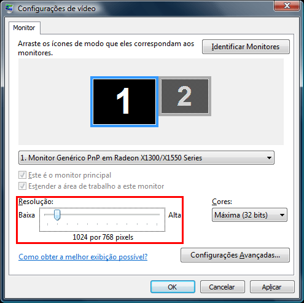Close the Configurações de vídeo window
The height and width of the screenshot is (303, 304).
(287, 6)
